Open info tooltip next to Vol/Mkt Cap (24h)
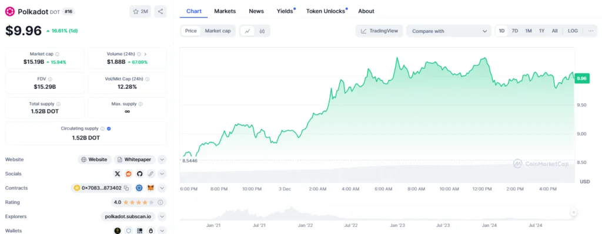This screenshot has height=234, width=602. 148,79
